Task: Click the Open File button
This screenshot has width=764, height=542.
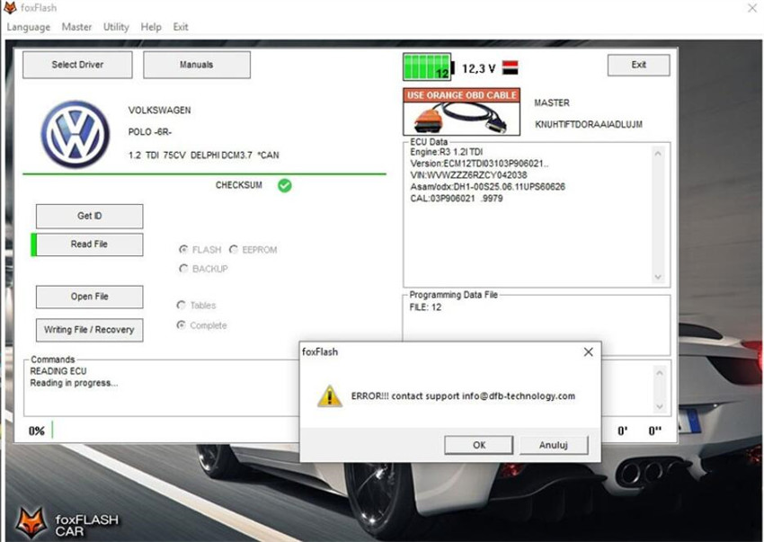Action: click(x=90, y=297)
